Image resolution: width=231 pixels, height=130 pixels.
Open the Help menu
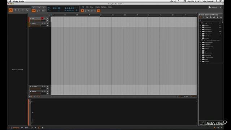coord(110,7)
